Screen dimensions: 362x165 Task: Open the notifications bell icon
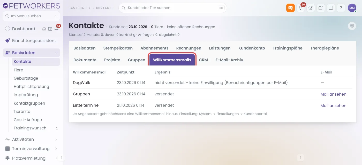click(x=300, y=8)
